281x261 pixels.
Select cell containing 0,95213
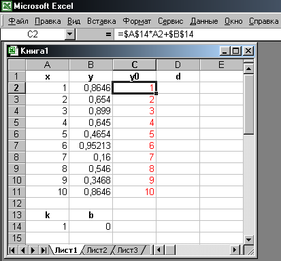[91, 145]
